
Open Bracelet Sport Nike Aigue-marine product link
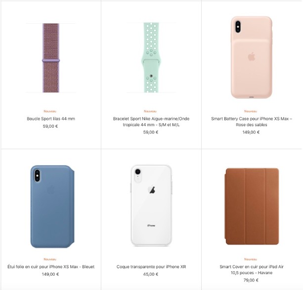pyautogui.click(x=151, y=122)
